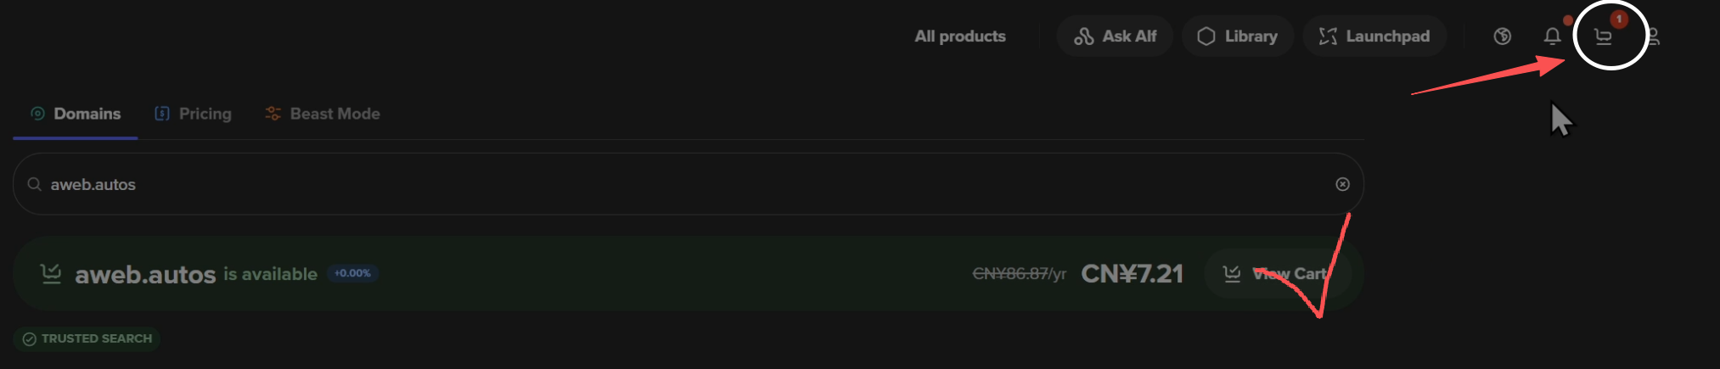Open the user account profile icon
The image size is (1720, 369).
(1652, 36)
